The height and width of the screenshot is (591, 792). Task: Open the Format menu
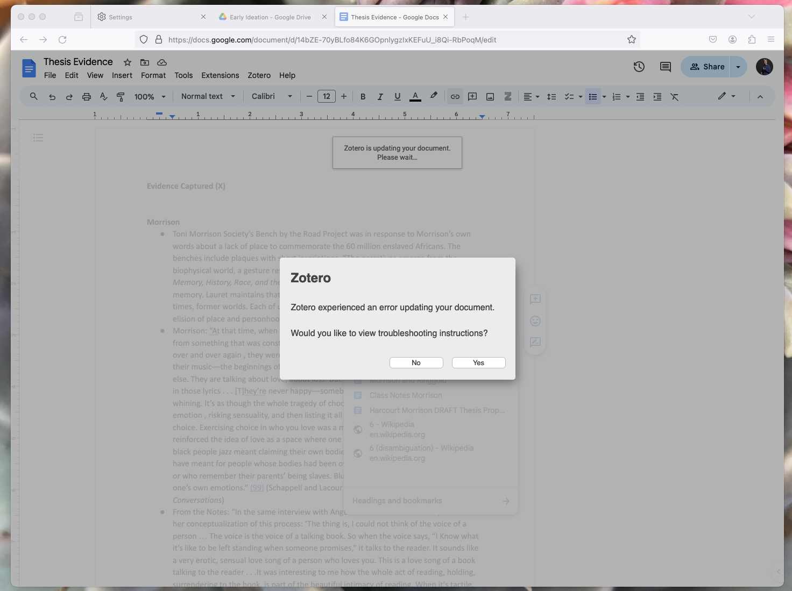click(x=153, y=75)
